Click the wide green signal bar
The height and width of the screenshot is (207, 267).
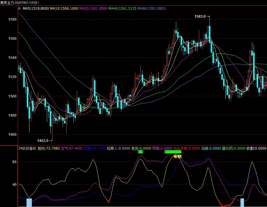[173, 152]
